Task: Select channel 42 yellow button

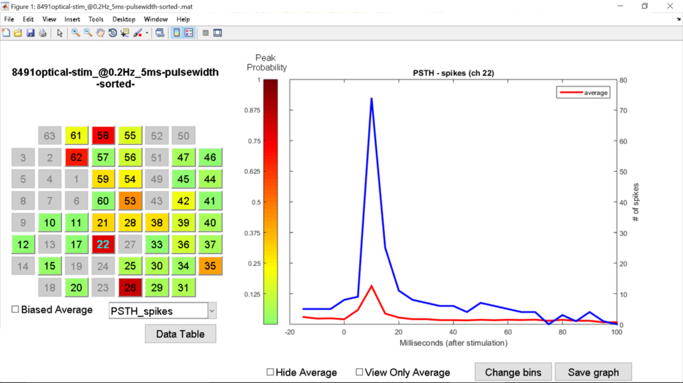Action: 183,201
